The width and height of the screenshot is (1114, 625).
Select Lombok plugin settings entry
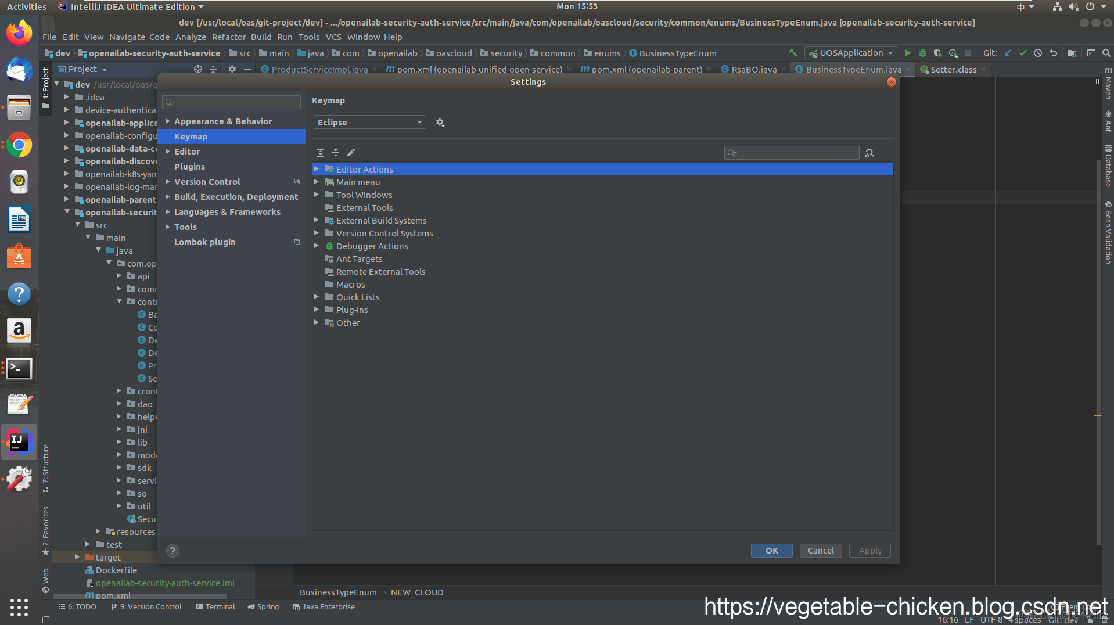(x=205, y=242)
